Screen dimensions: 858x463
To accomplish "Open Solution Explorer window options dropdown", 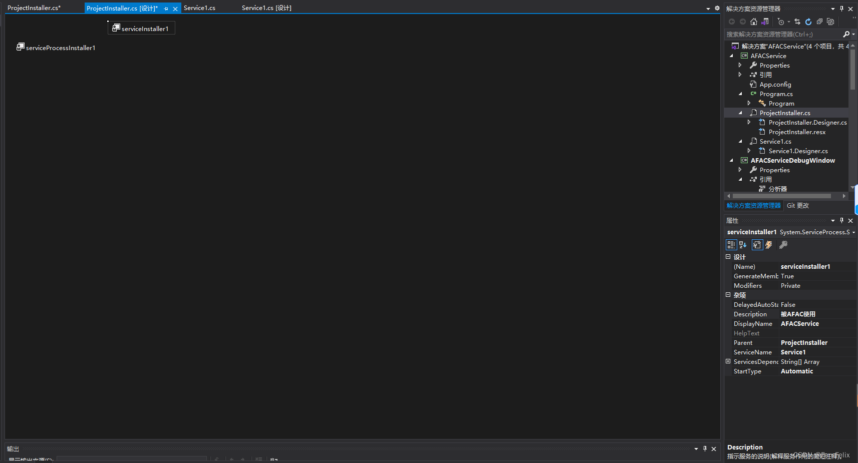I will pos(833,9).
